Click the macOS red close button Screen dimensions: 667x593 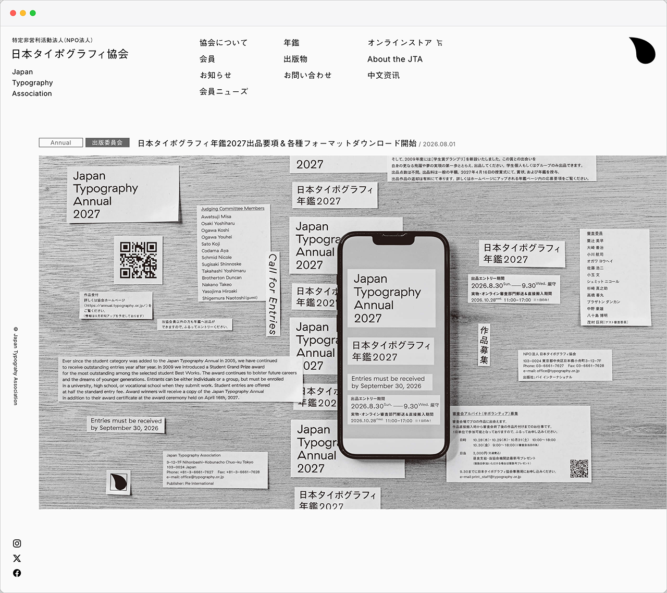[13, 13]
